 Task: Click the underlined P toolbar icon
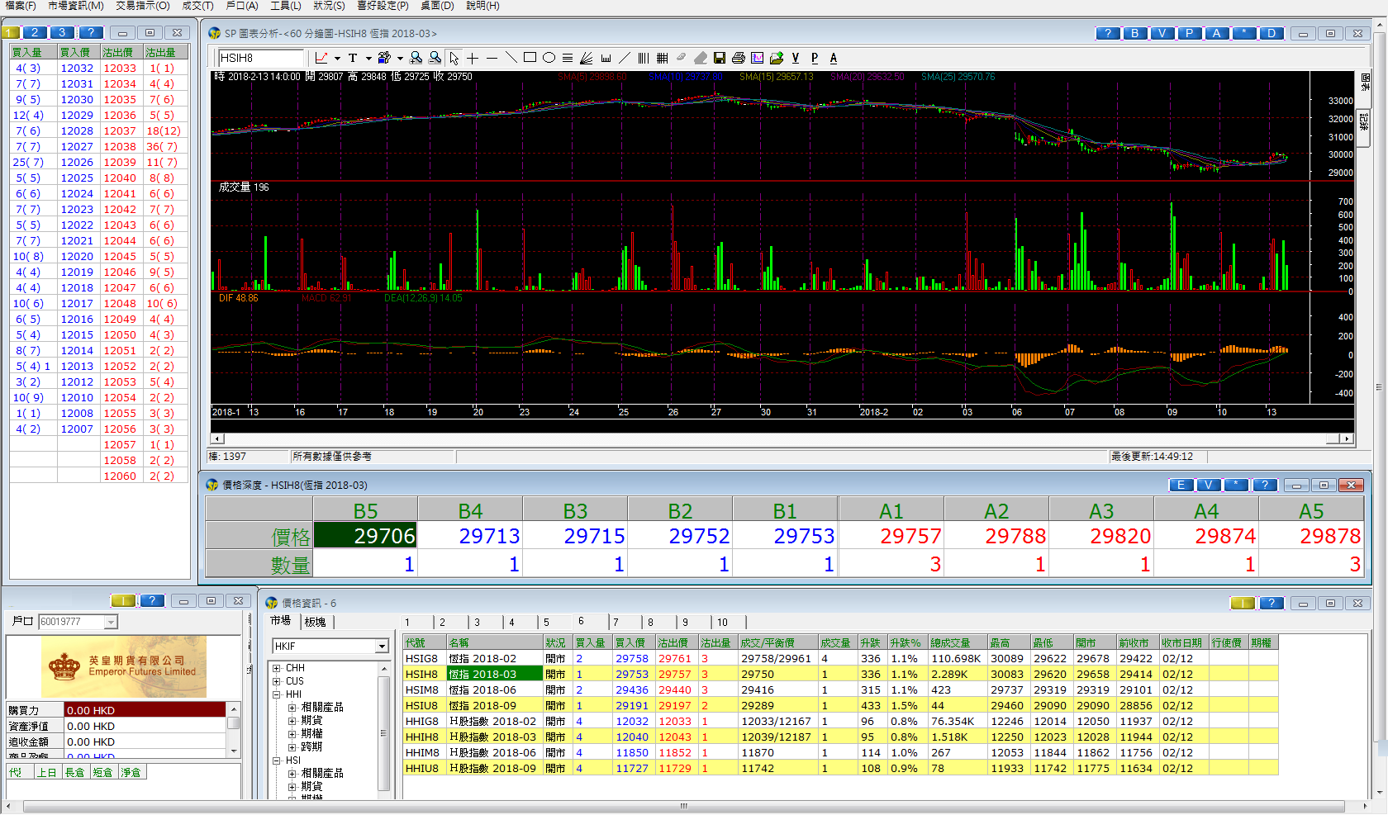[x=815, y=58]
